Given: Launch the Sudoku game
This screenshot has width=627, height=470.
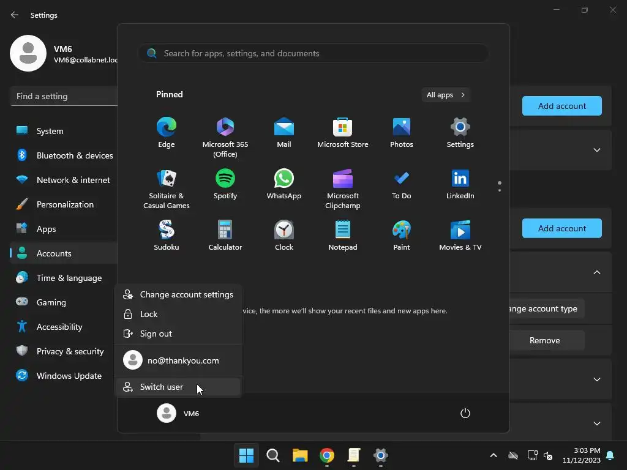Looking at the screenshot, I should coord(167,236).
